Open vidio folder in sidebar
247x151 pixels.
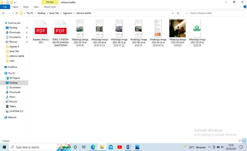[12, 61]
